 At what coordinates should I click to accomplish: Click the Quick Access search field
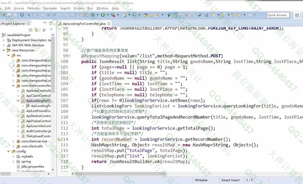278,15
